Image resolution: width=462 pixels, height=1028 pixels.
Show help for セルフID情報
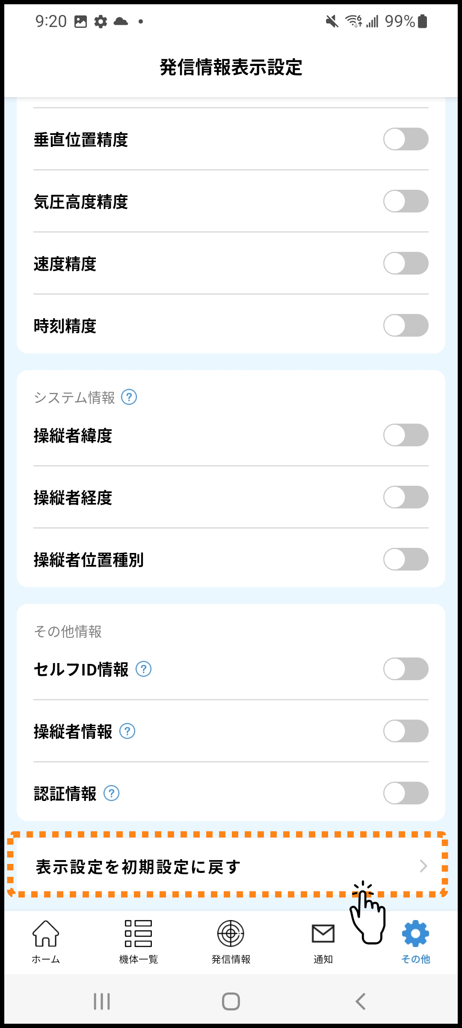pos(144,669)
